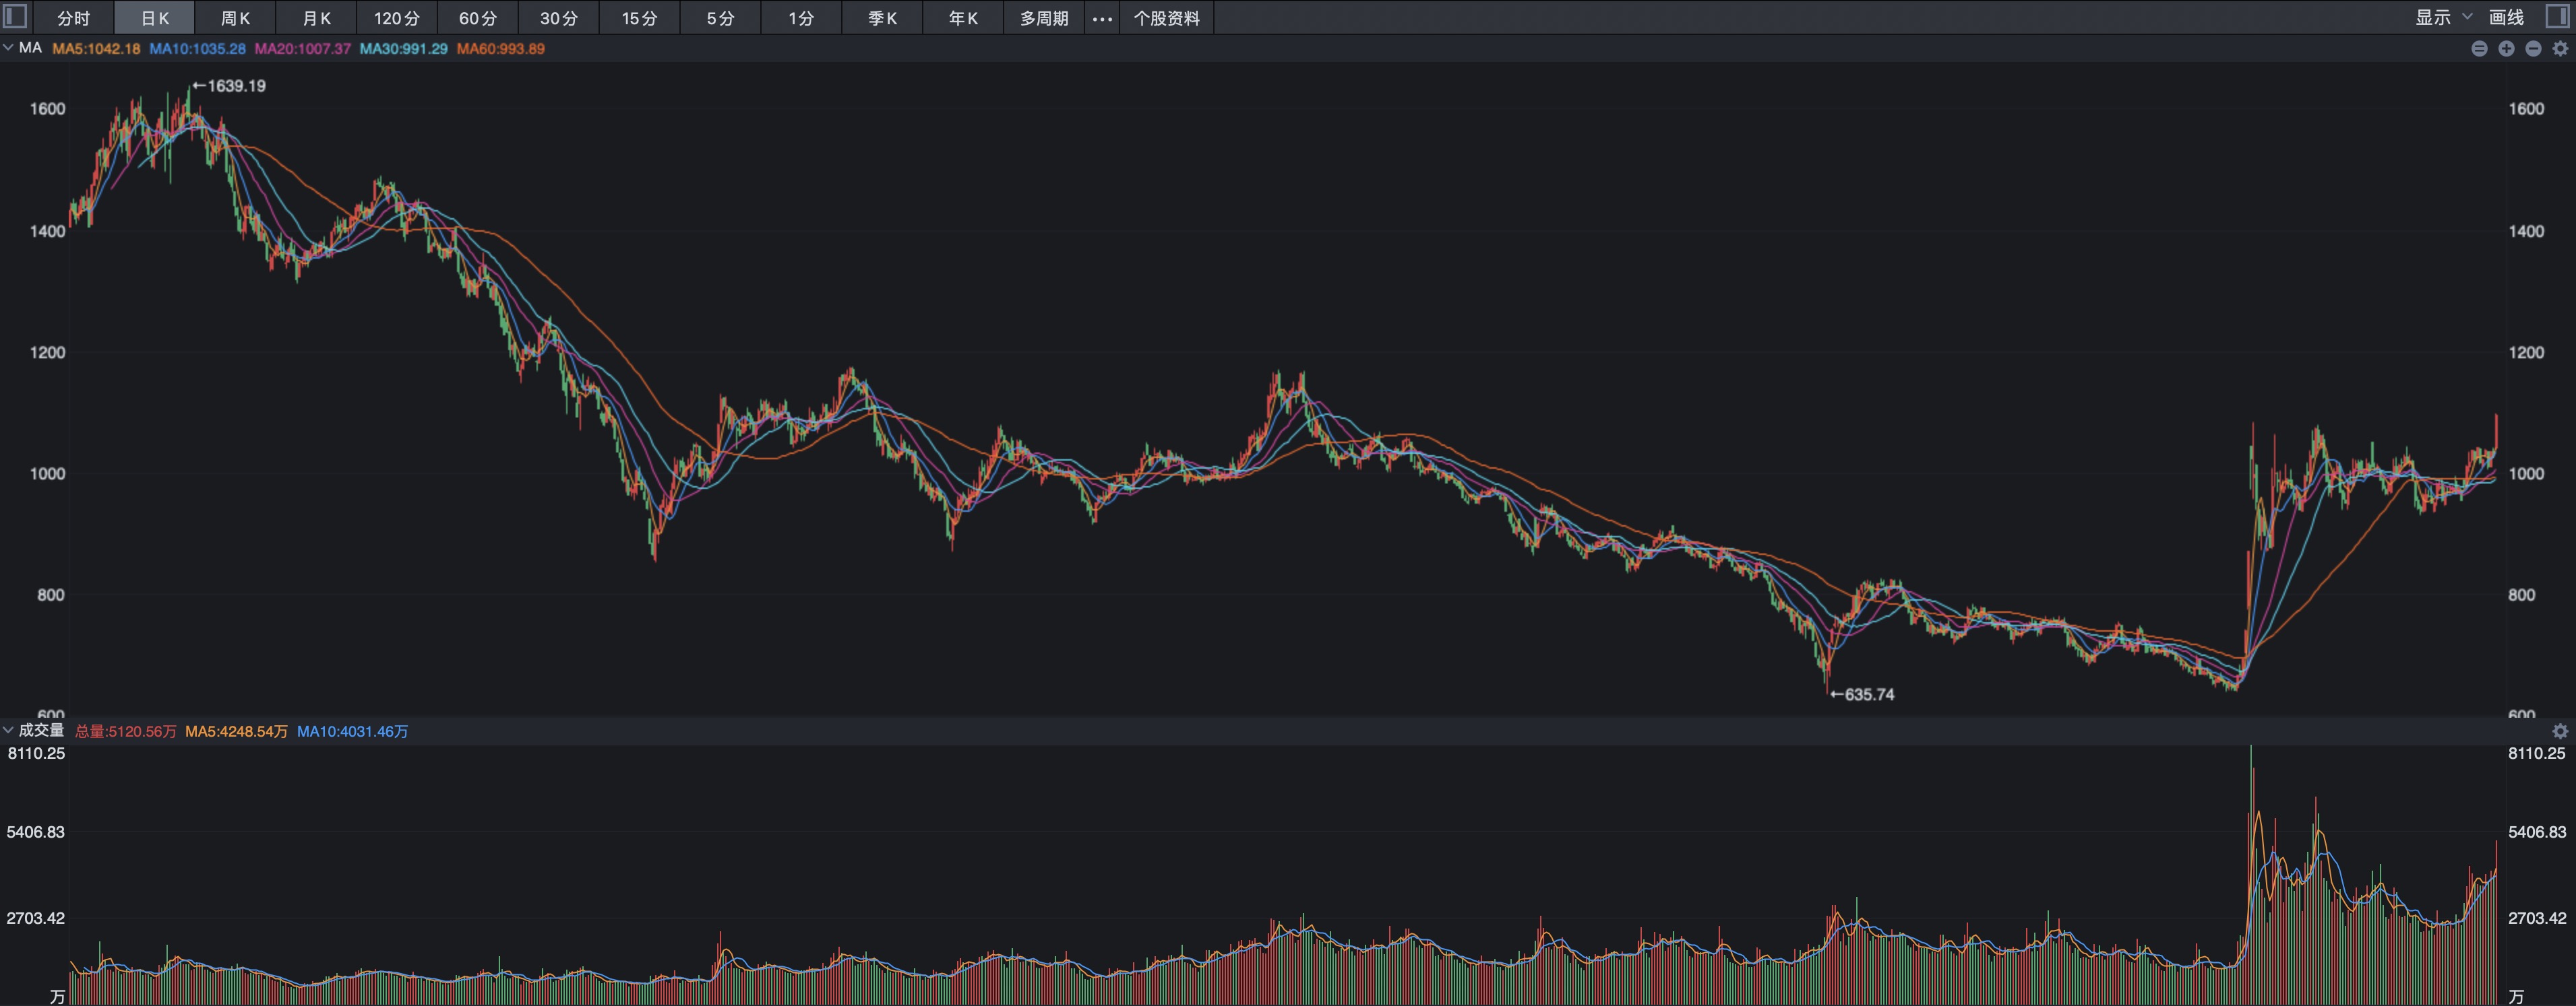
Task: Toggle the left sidebar panel icon
Action: [x=16, y=17]
